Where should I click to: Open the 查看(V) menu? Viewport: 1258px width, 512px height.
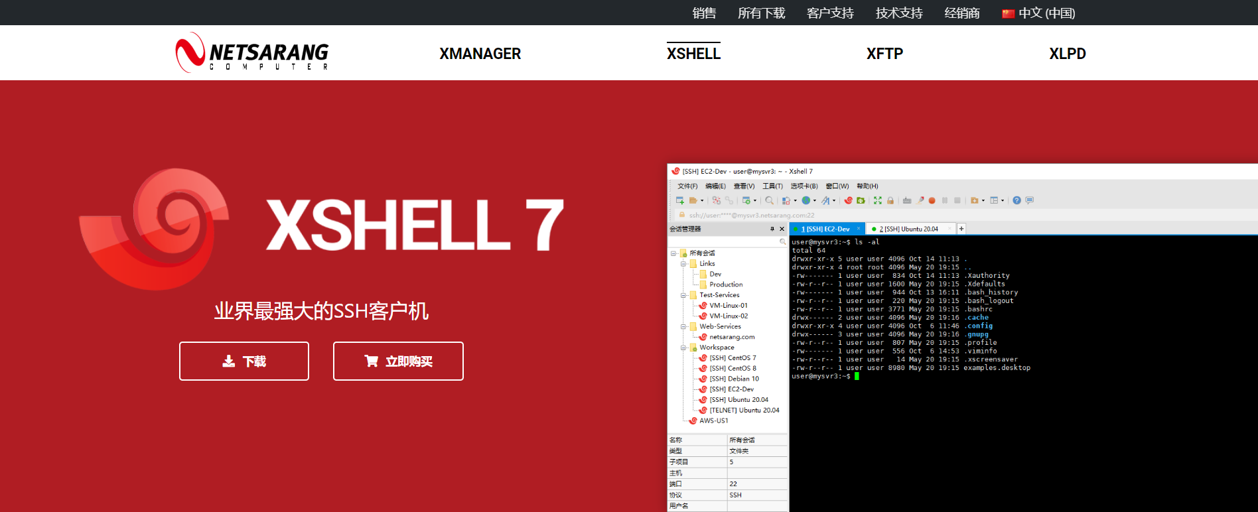(x=744, y=186)
